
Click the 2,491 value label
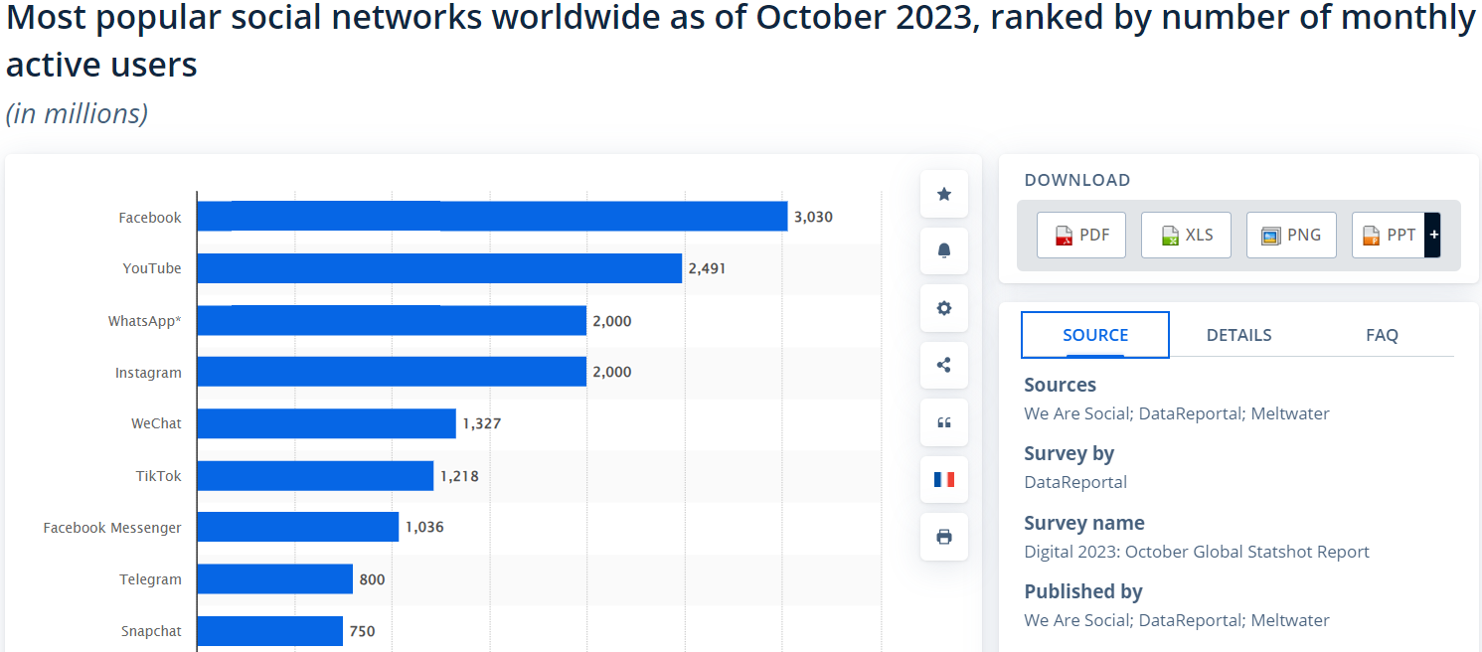(708, 268)
